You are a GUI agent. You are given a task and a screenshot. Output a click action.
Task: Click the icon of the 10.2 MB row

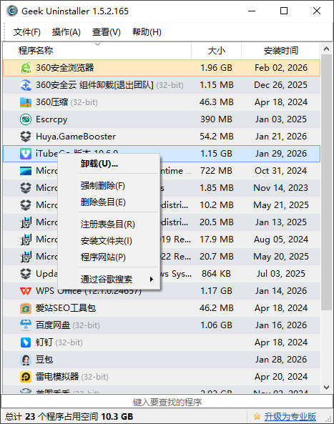pyautogui.click(x=26, y=205)
